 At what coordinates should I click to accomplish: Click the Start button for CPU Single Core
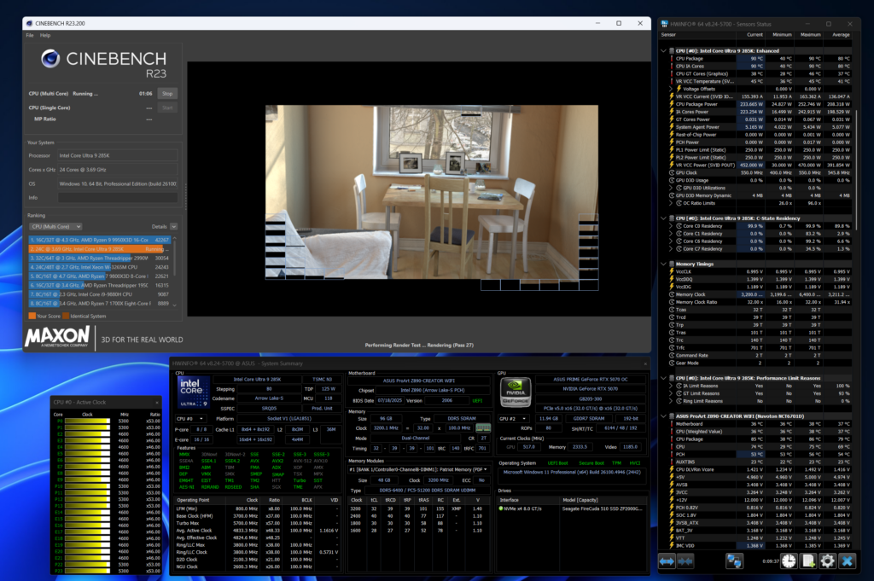167,108
